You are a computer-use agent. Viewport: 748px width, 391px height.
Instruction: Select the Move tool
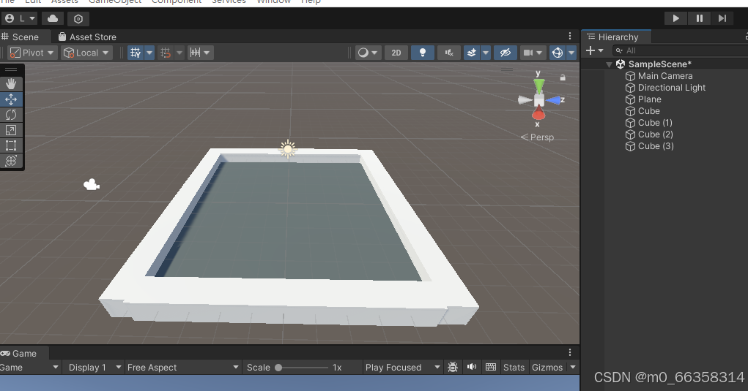coord(11,99)
